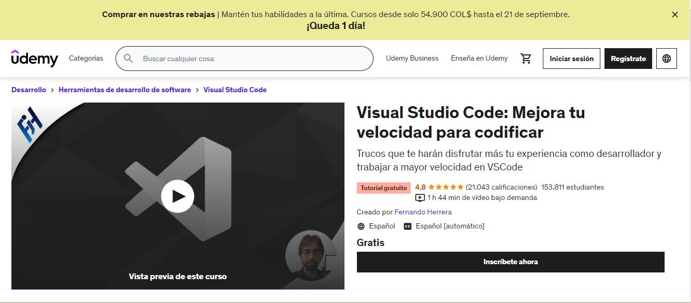
Task: Click the Inscríbete ahora button
Action: [511, 262]
